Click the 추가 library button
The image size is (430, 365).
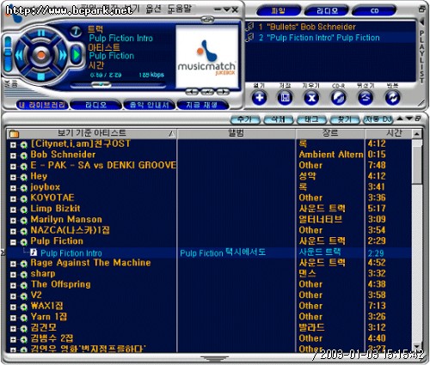[x=245, y=119]
